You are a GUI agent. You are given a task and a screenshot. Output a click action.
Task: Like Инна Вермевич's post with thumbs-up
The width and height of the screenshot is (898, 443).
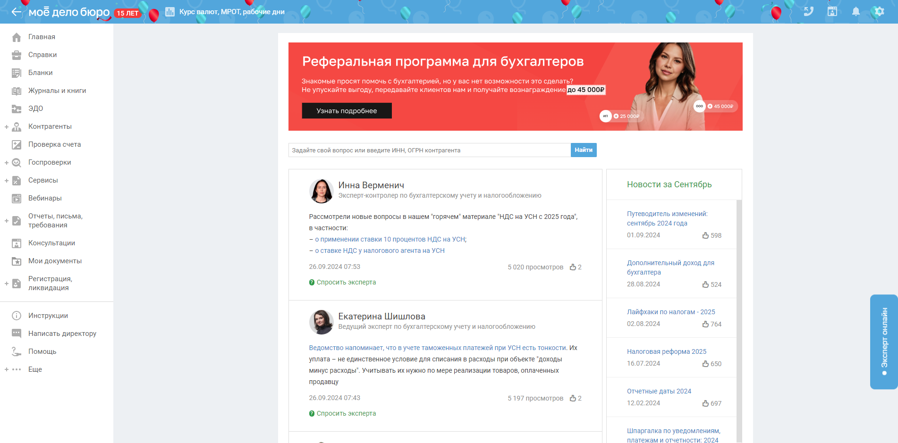[x=573, y=267]
